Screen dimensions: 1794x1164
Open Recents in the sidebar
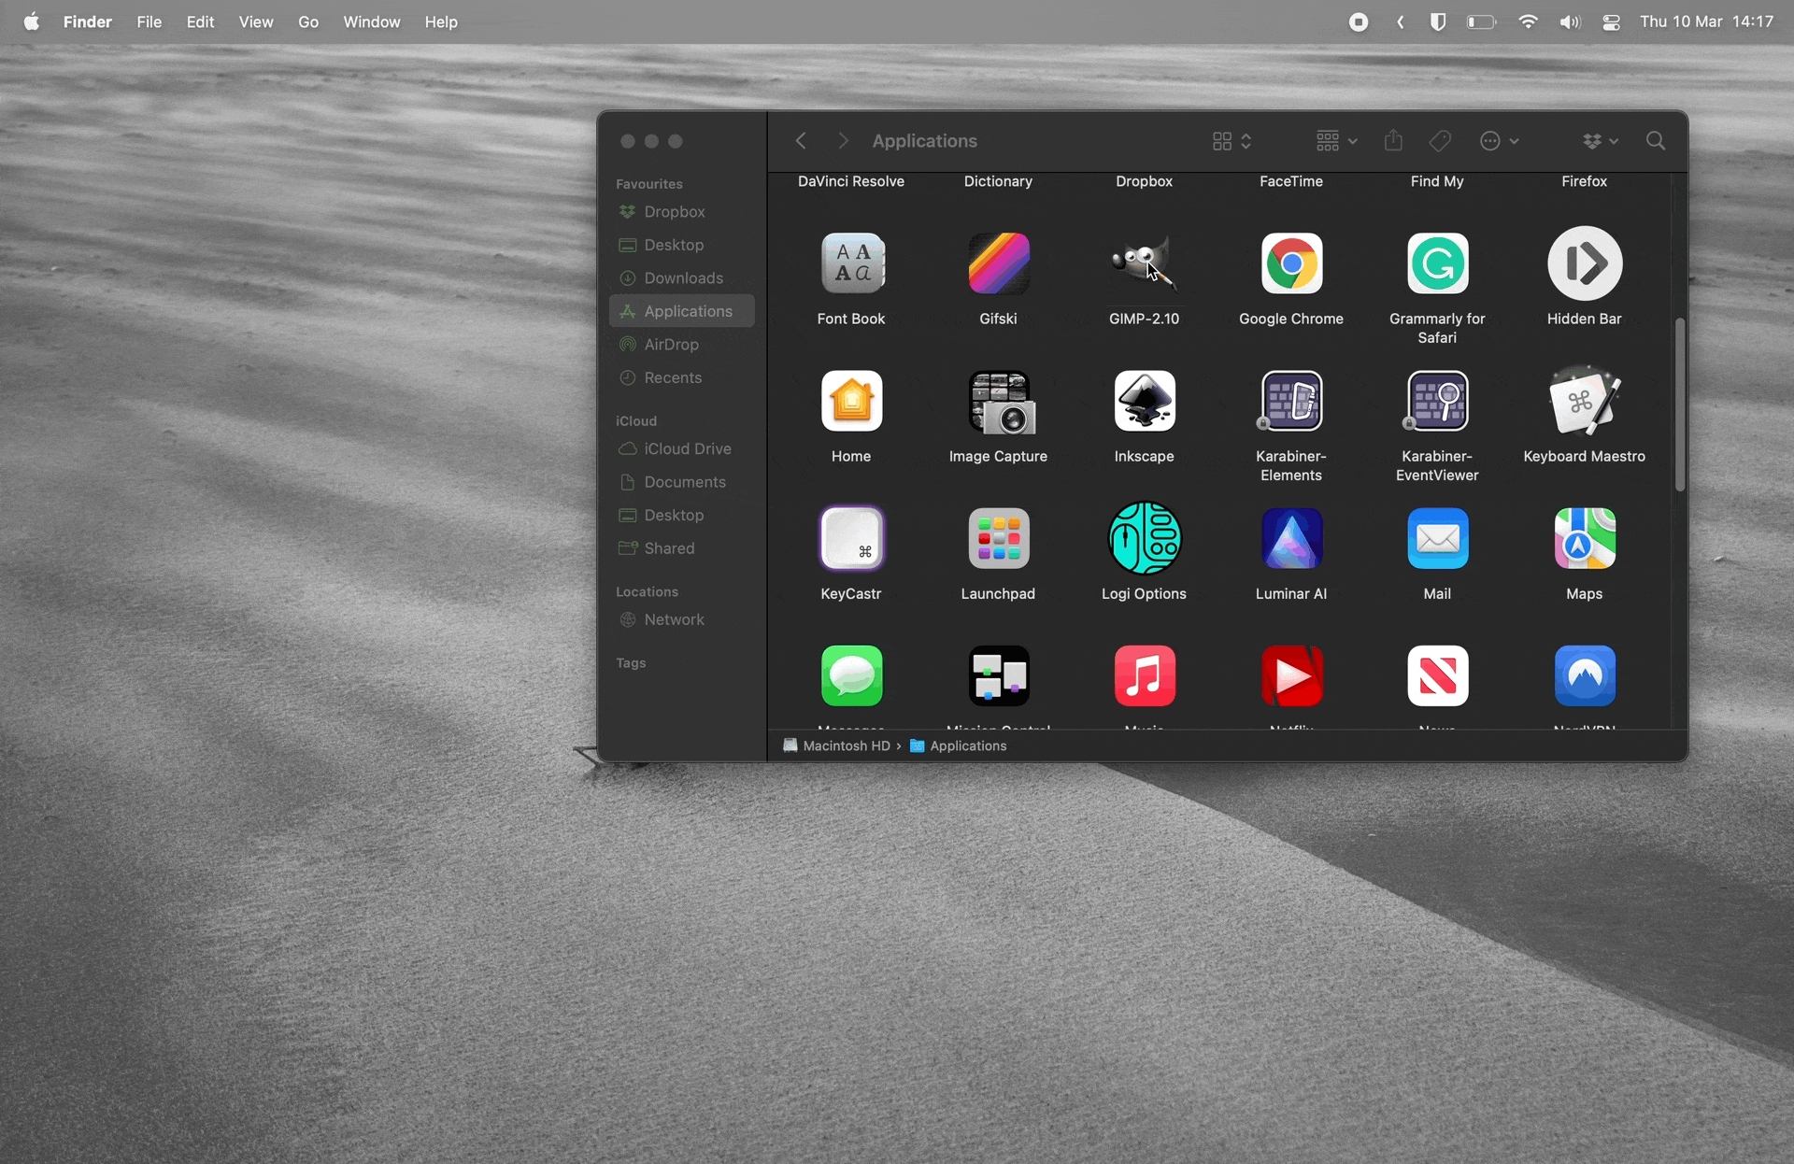click(x=681, y=377)
